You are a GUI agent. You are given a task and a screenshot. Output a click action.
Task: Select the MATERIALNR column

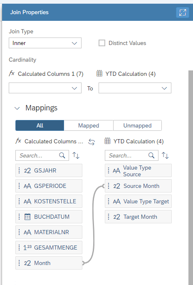pos(49,232)
